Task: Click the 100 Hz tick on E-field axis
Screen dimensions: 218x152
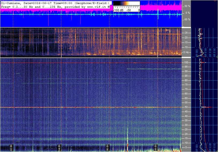Action: pyautogui.click(x=186, y=63)
